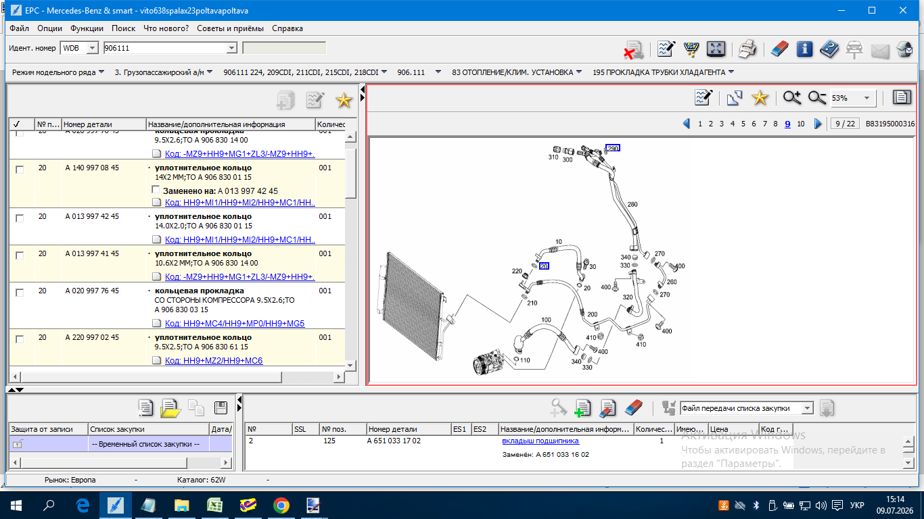Click the list view icon right of zoom
Viewport: 924px width, 519px height.
pos(902,98)
